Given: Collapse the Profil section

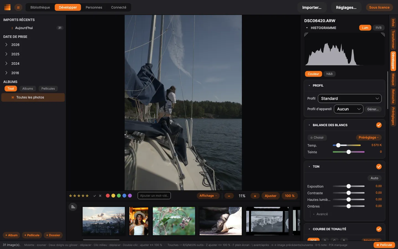Looking at the screenshot, I should 309,85.
